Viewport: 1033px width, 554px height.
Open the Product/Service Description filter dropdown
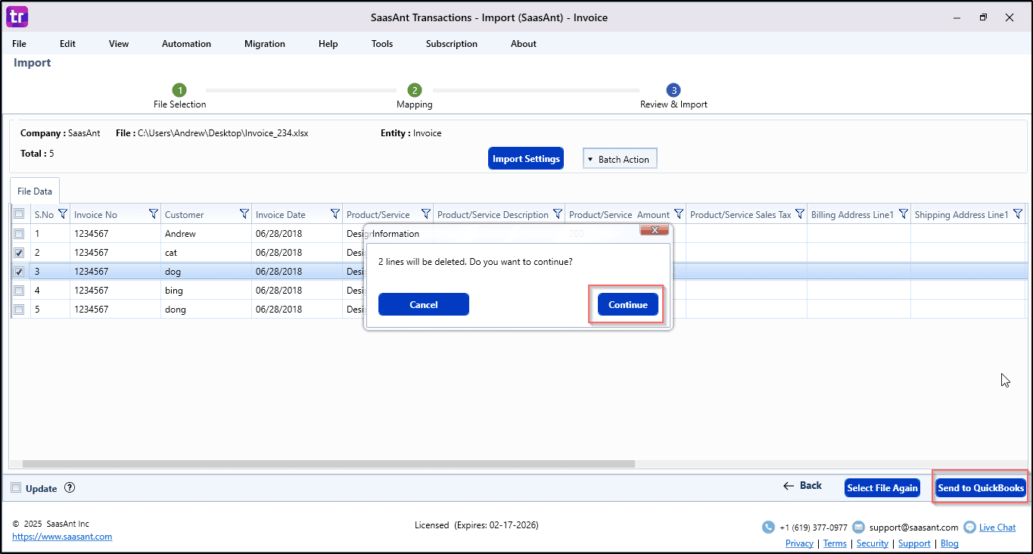pos(558,214)
